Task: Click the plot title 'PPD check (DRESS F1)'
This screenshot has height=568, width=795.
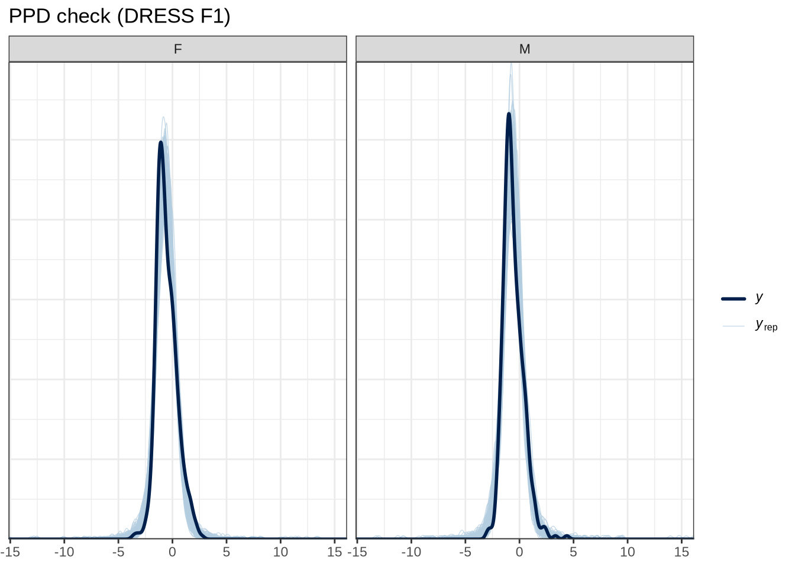Action: click(x=119, y=16)
